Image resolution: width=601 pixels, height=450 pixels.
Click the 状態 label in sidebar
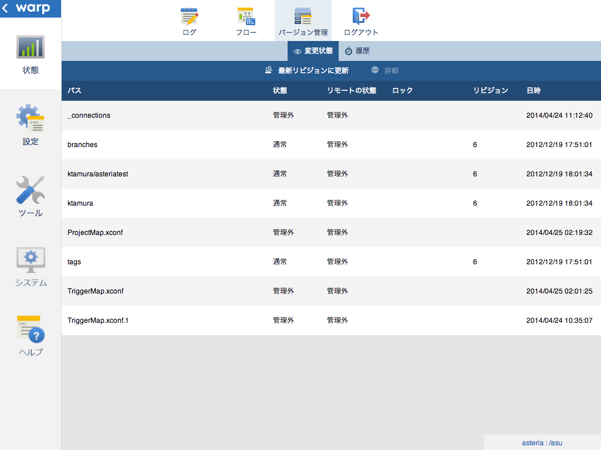click(x=31, y=70)
